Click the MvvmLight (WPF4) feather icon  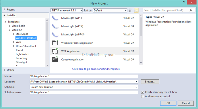(55, 26)
